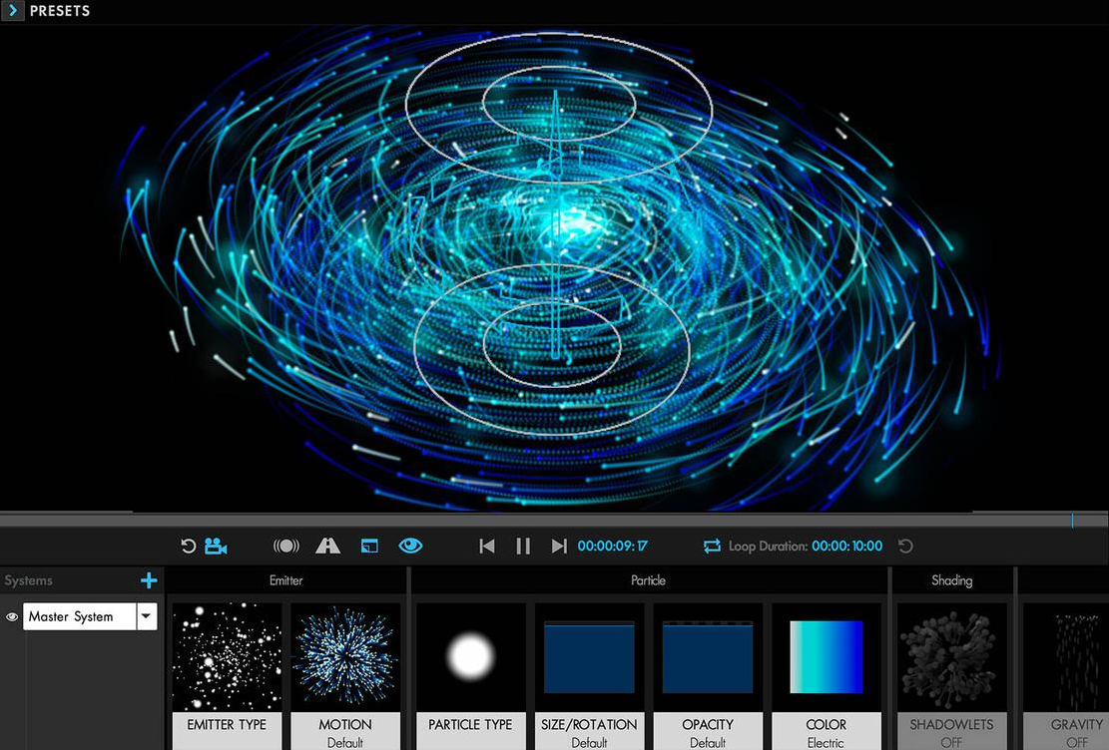Click the timeline playhead marker
The image size is (1109, 750).
pyautogui.click(x=1072, y=521)
